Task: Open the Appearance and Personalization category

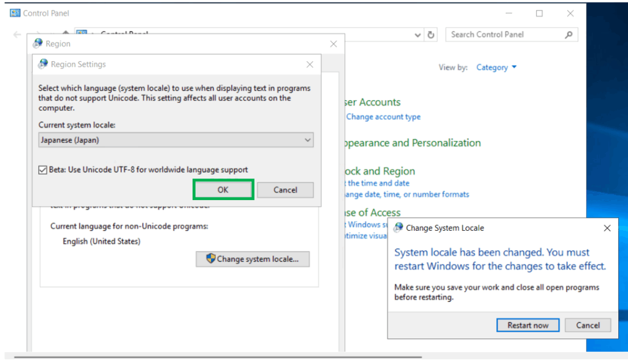Action: pyautogui.click(x=412, y=143)
